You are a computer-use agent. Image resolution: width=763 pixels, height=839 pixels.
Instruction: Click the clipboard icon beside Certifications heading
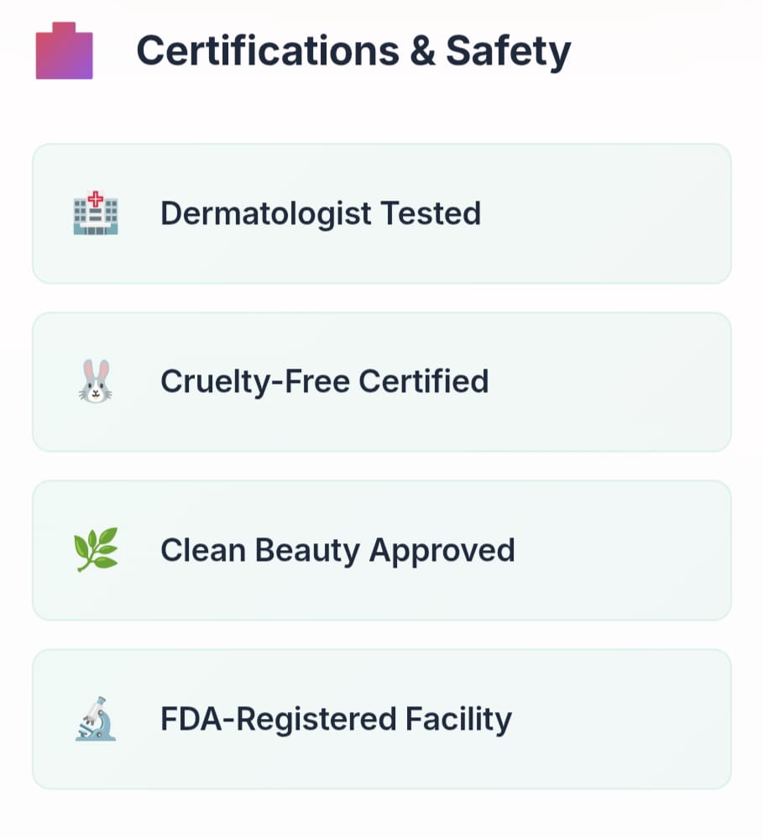[x=64, y=51]
